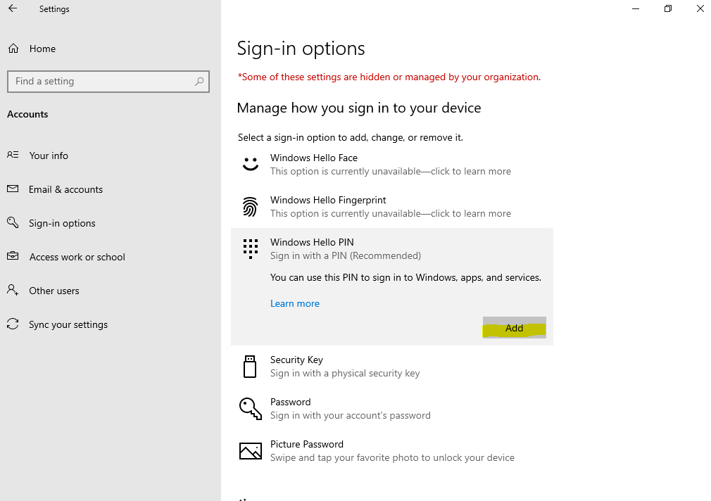
Task: Open Other users settings
Action: click(54, 291)
